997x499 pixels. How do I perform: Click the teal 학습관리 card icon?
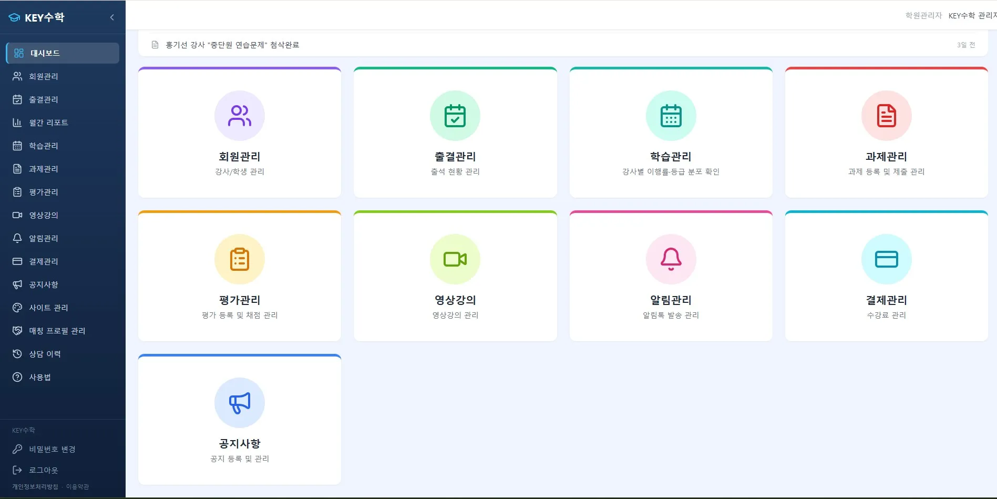pos(671,116)
